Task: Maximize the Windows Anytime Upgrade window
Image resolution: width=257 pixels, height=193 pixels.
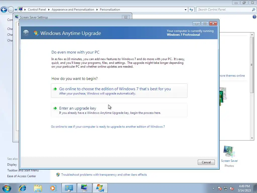Action: 205,23
